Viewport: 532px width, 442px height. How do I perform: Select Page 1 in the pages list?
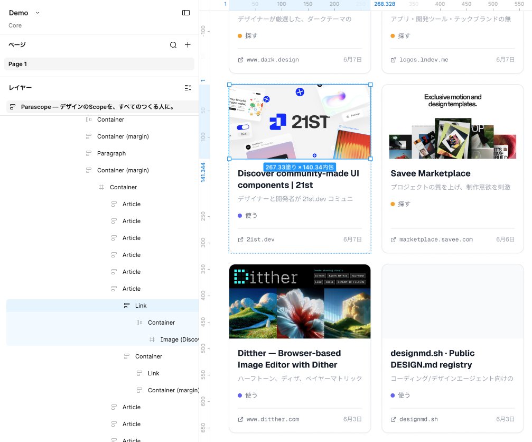coord(99,64)
